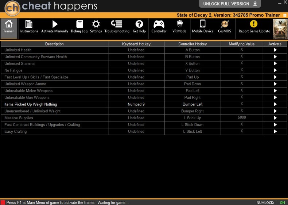288x205 pixels.
Task: Activate Unlimited Health cheat
Action: click(x=275, y=50)
